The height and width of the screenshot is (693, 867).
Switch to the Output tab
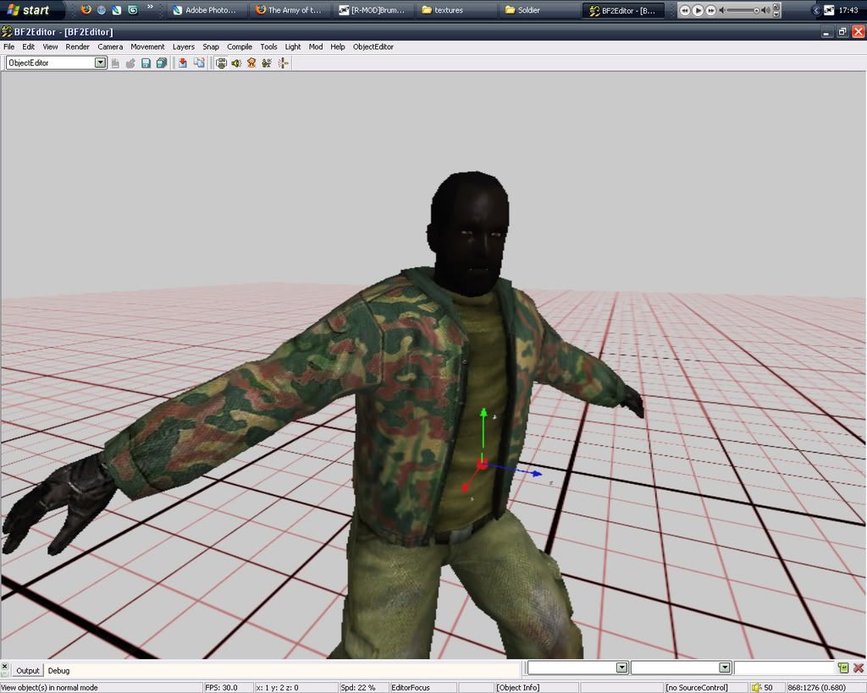(x=28, y=670)
